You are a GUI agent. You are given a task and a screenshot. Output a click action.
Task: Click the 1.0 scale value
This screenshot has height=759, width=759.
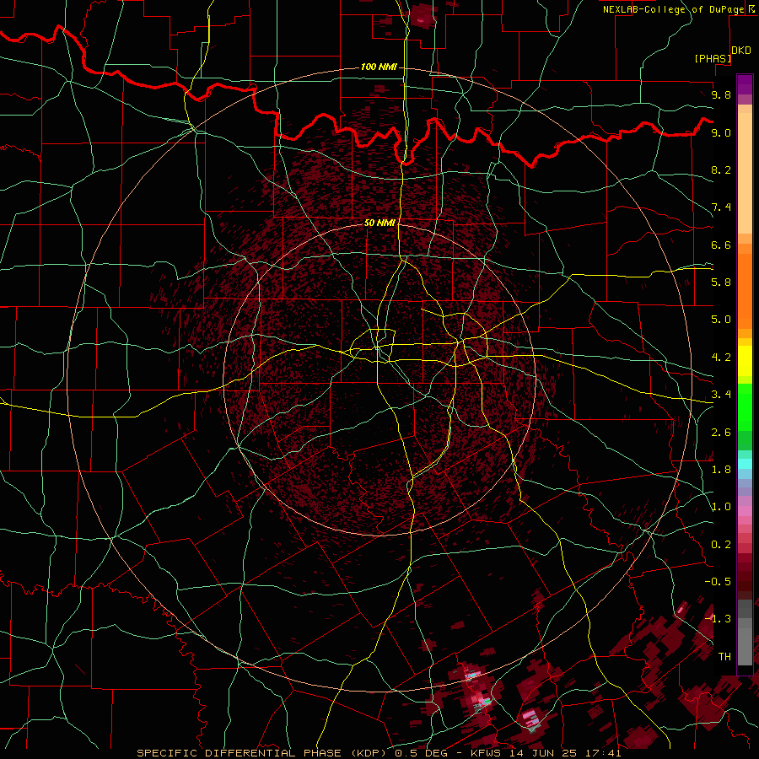[x=721, y=507]
